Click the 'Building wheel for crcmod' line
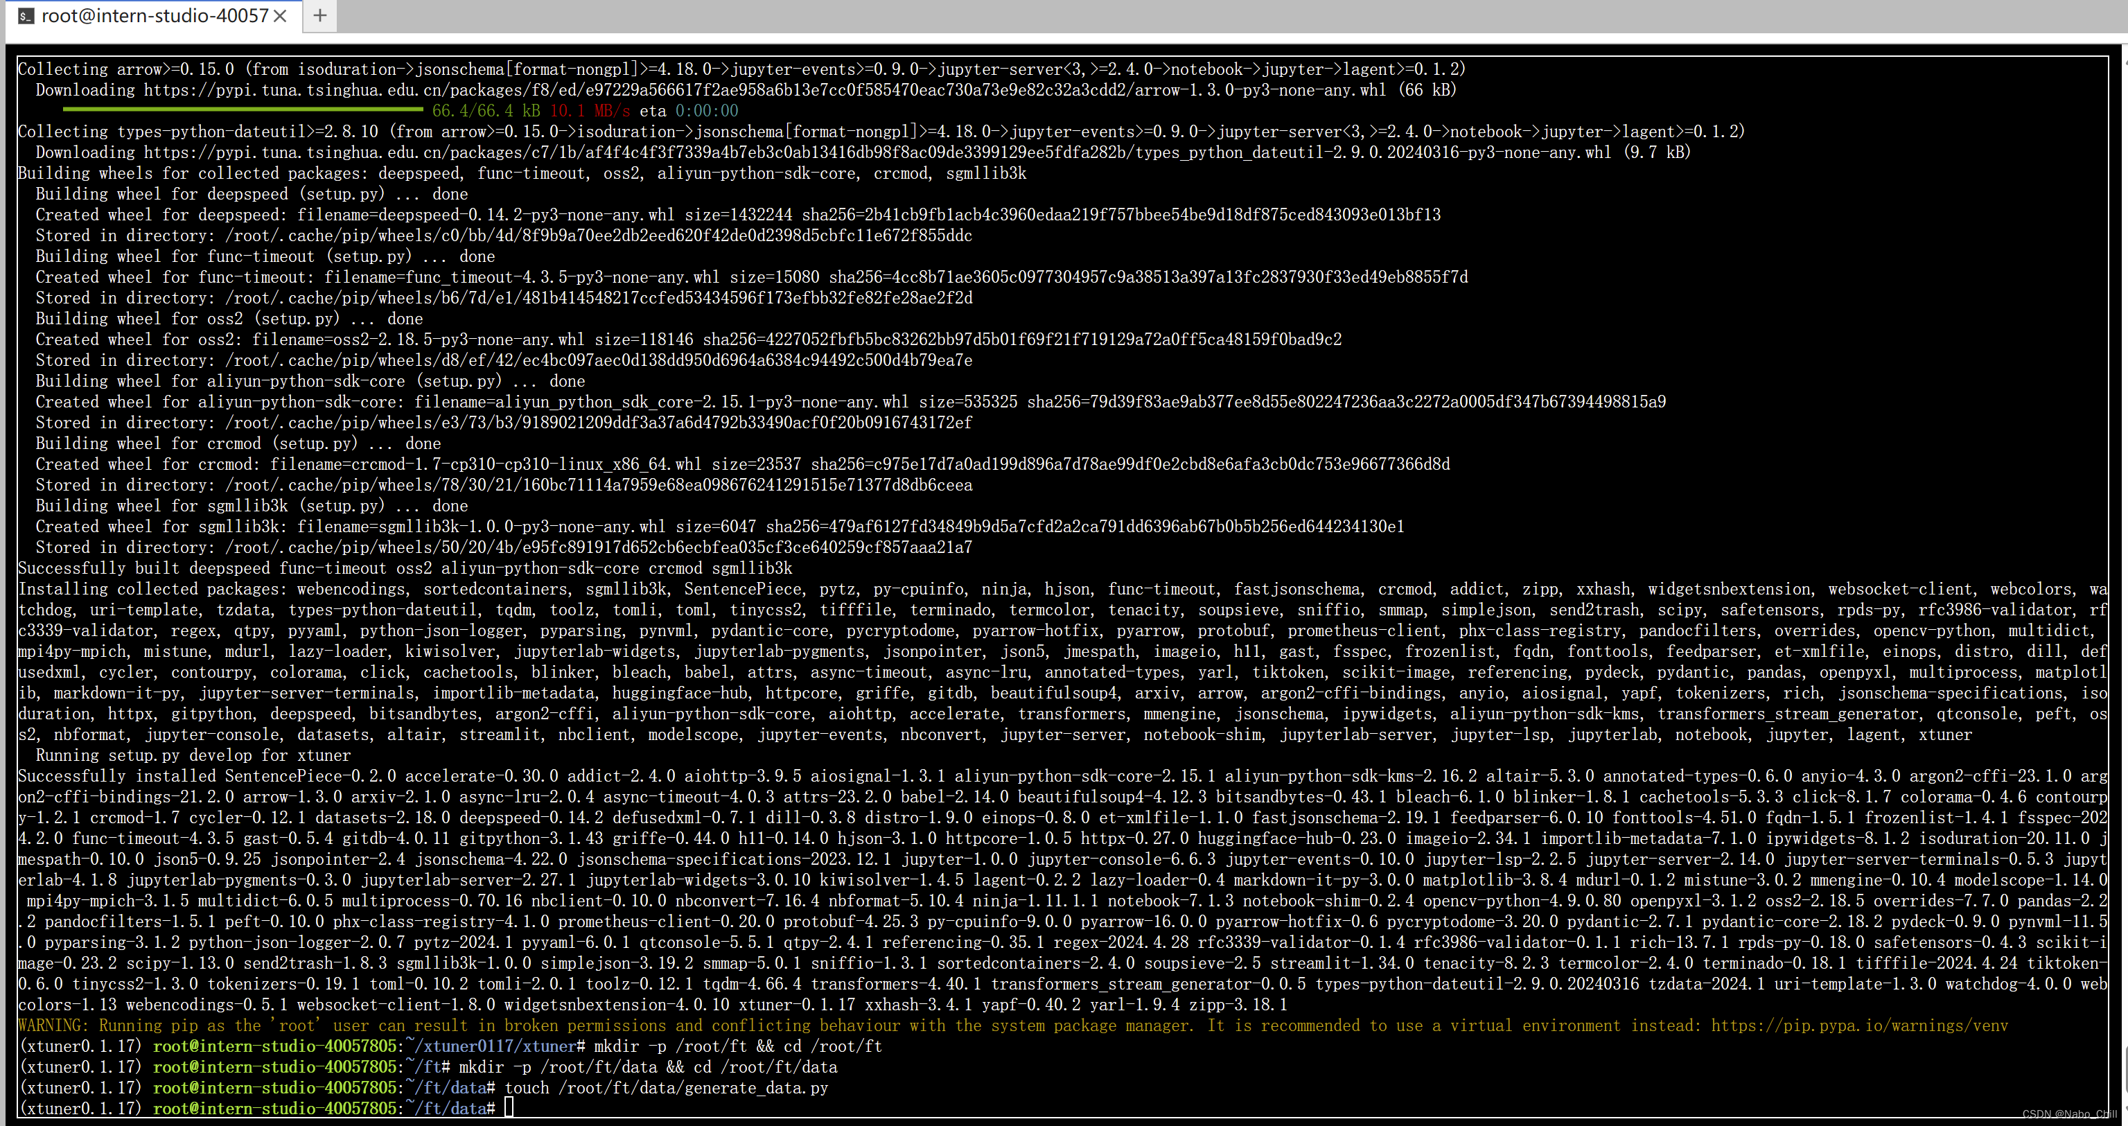The width and height of the screenshot is (2128, 1126). click(238, 443)
